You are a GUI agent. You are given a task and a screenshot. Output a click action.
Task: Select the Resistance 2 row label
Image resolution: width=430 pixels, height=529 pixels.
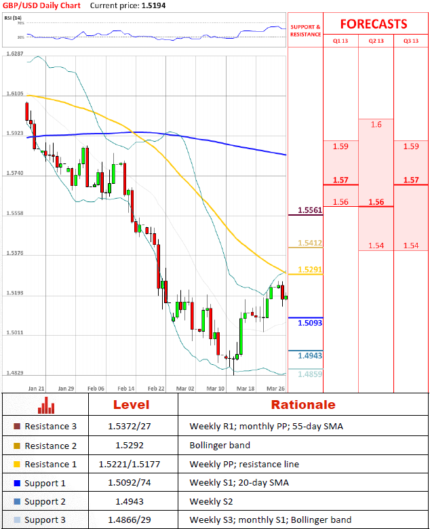51,446
